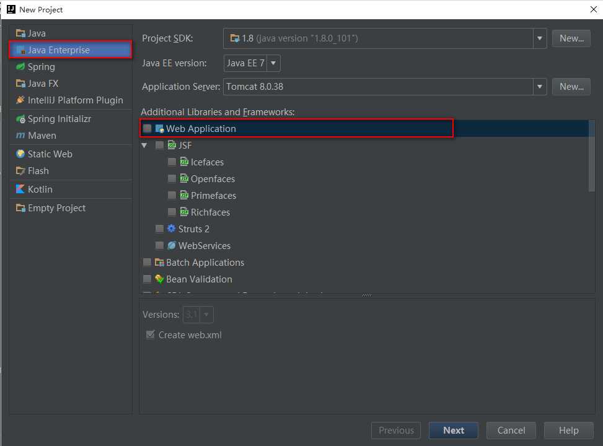Click the Static Web globe icon
The width and height of the screenshot is (603, 446).
[x=20, y=154]
